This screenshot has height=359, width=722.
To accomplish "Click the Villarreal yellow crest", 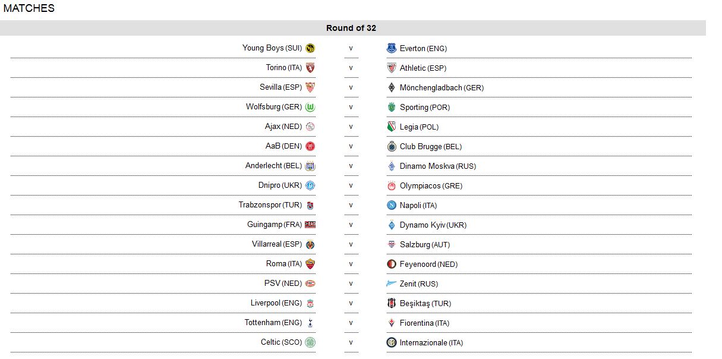I will point(310,244).
